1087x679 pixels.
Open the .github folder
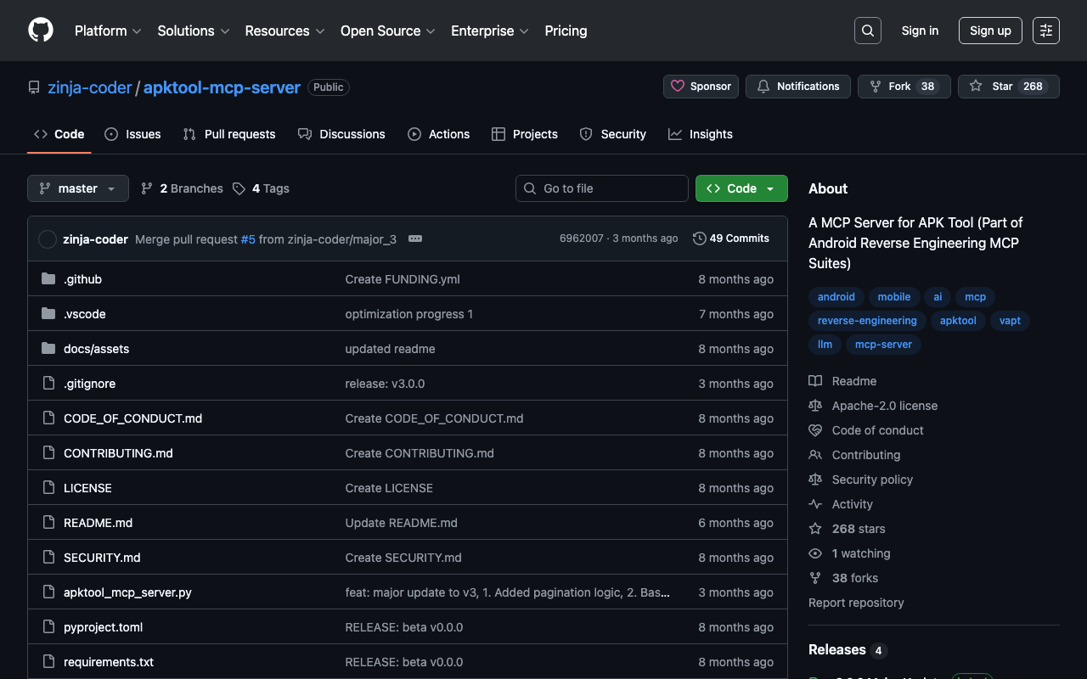tap(82, 279)
